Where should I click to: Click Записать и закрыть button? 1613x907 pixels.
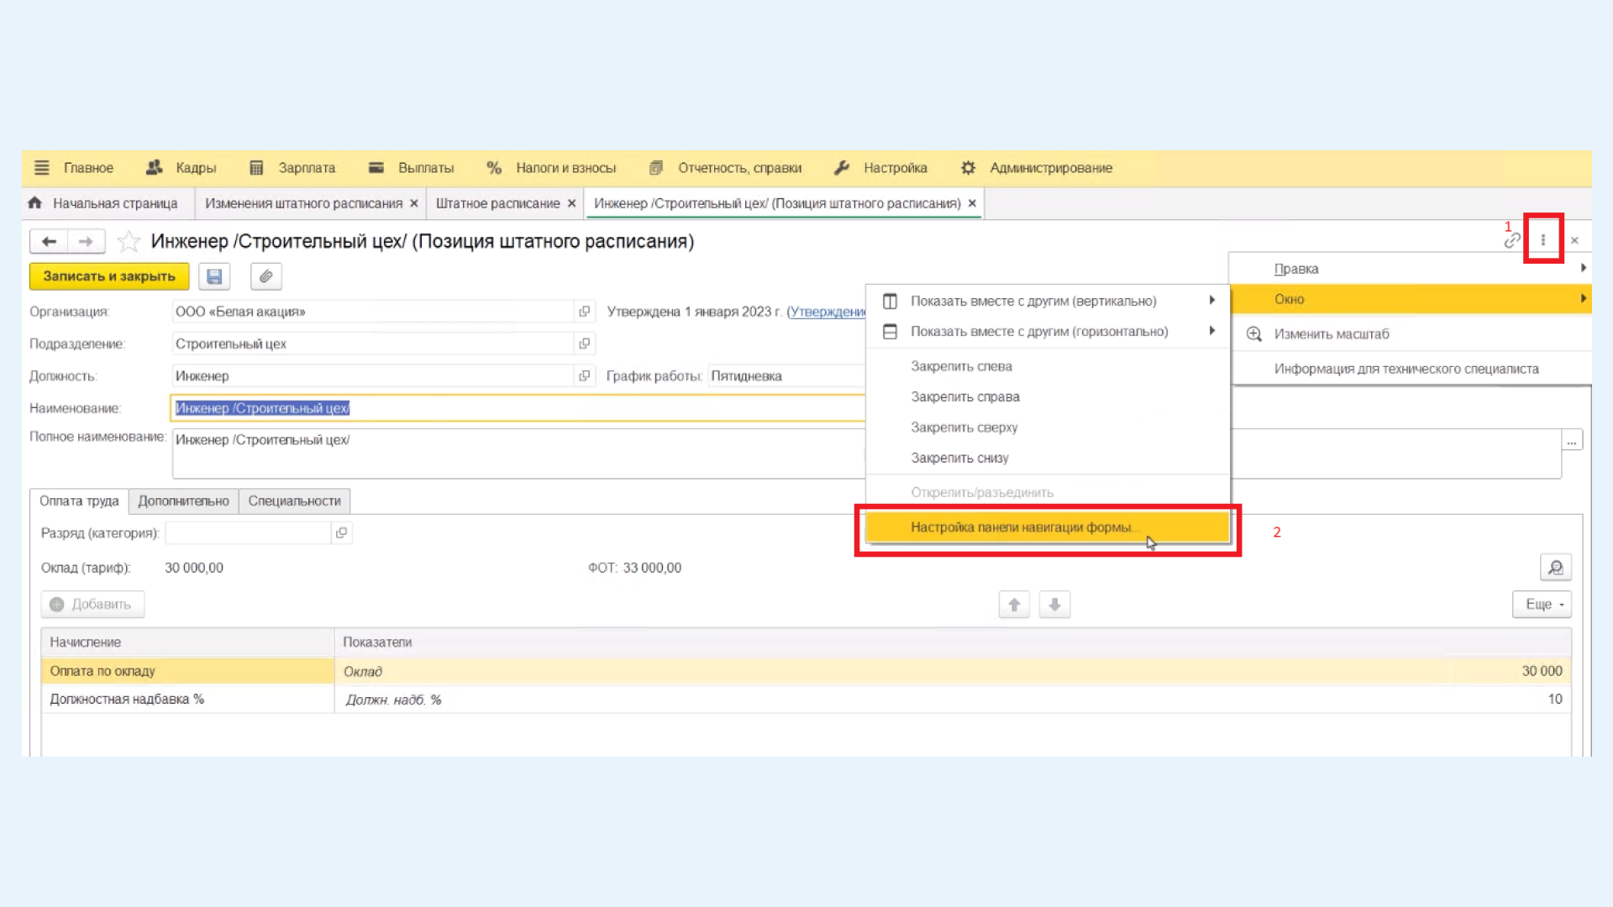[x=108, y=275]
